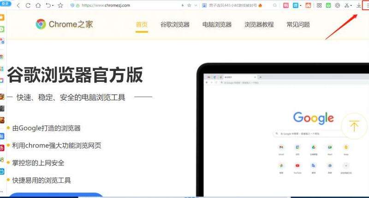The width and height of the screenshot is (369, 198).
Task: Click the sidebar round Chrome-colored icon
Action: pyautogui.click(x=2, y=57)
